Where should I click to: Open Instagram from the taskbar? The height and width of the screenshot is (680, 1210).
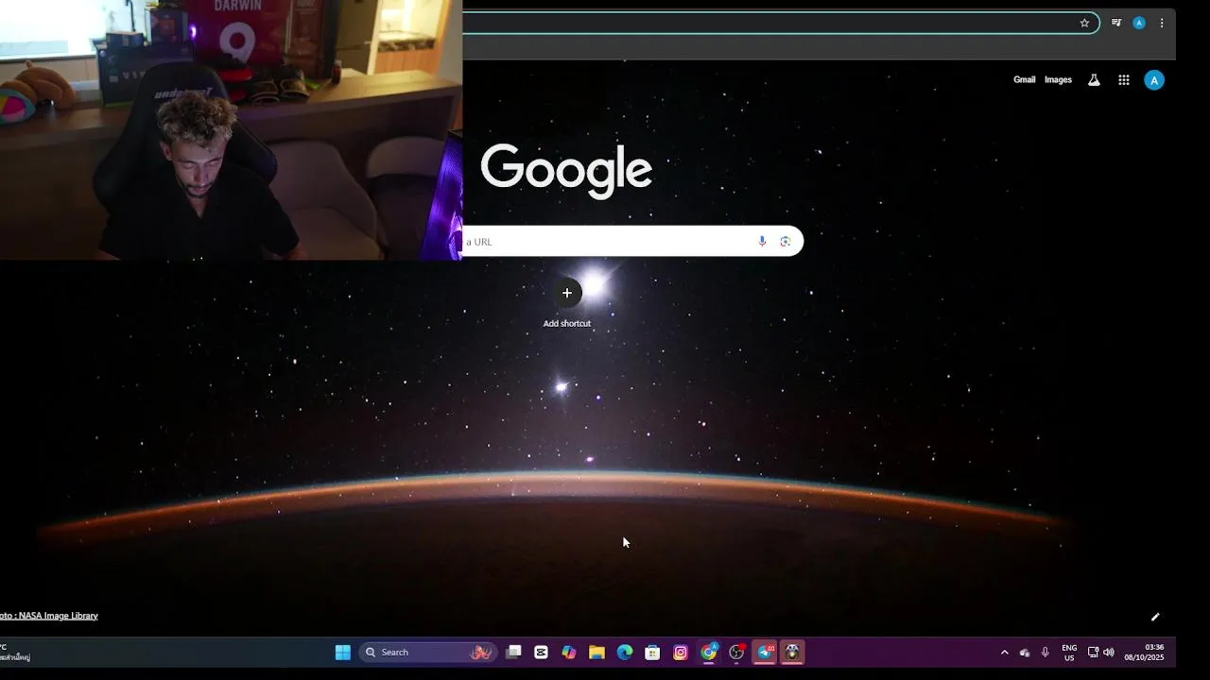tap(681, 652)
